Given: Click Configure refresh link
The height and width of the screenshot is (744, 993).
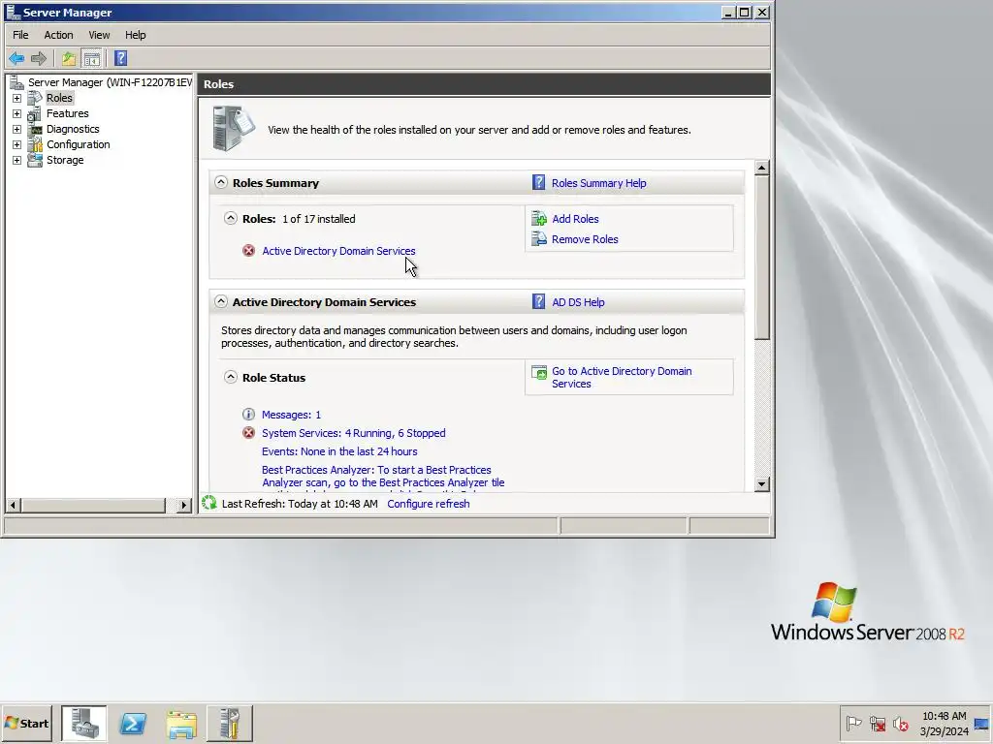Looking at the screenshot, I should click(429, 504).
